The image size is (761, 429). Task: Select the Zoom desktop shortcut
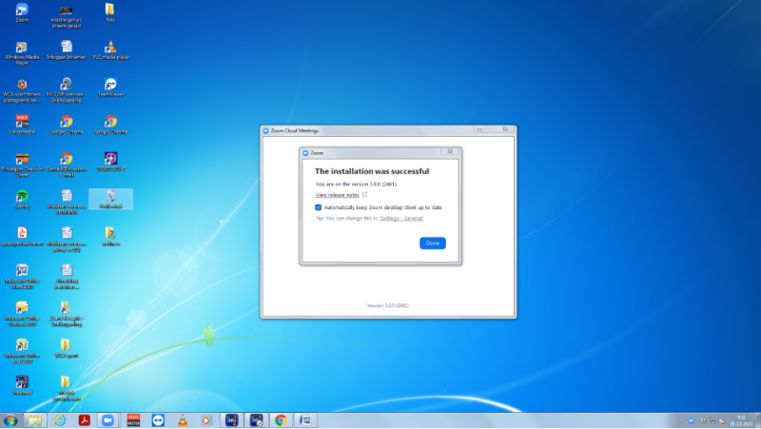pyautogui.click(x=22, y=13)
